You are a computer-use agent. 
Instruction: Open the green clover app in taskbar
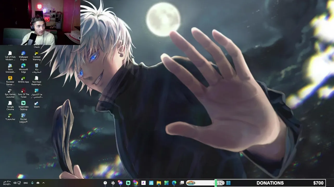(x=166, y=183)
